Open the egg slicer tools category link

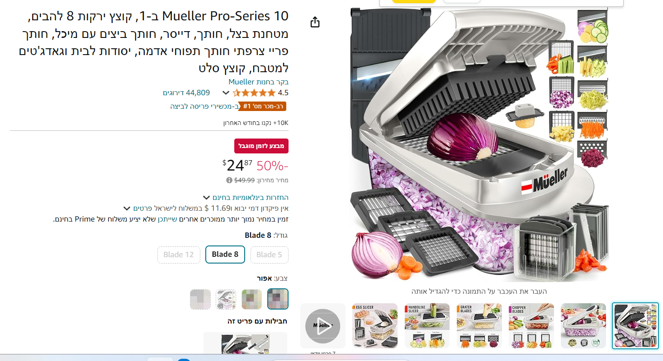coord(204,106)
